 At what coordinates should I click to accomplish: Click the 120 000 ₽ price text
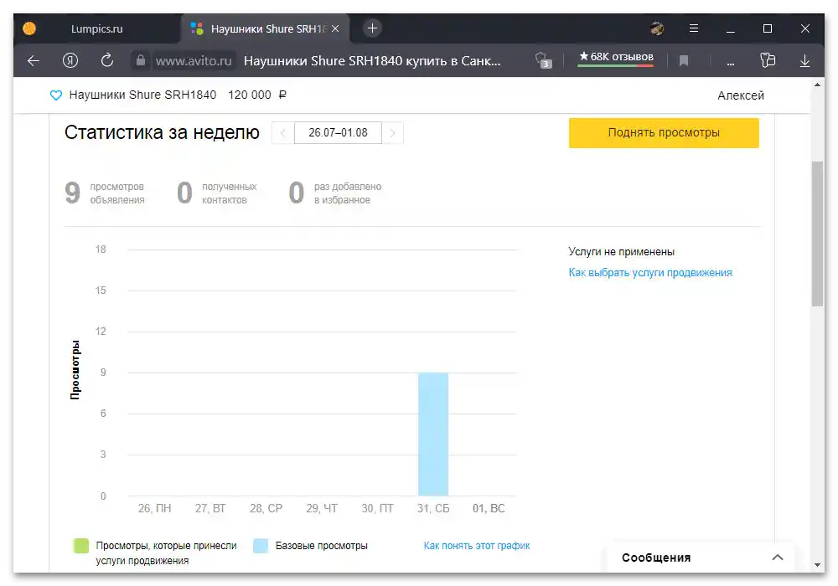(x=257, y=95)
